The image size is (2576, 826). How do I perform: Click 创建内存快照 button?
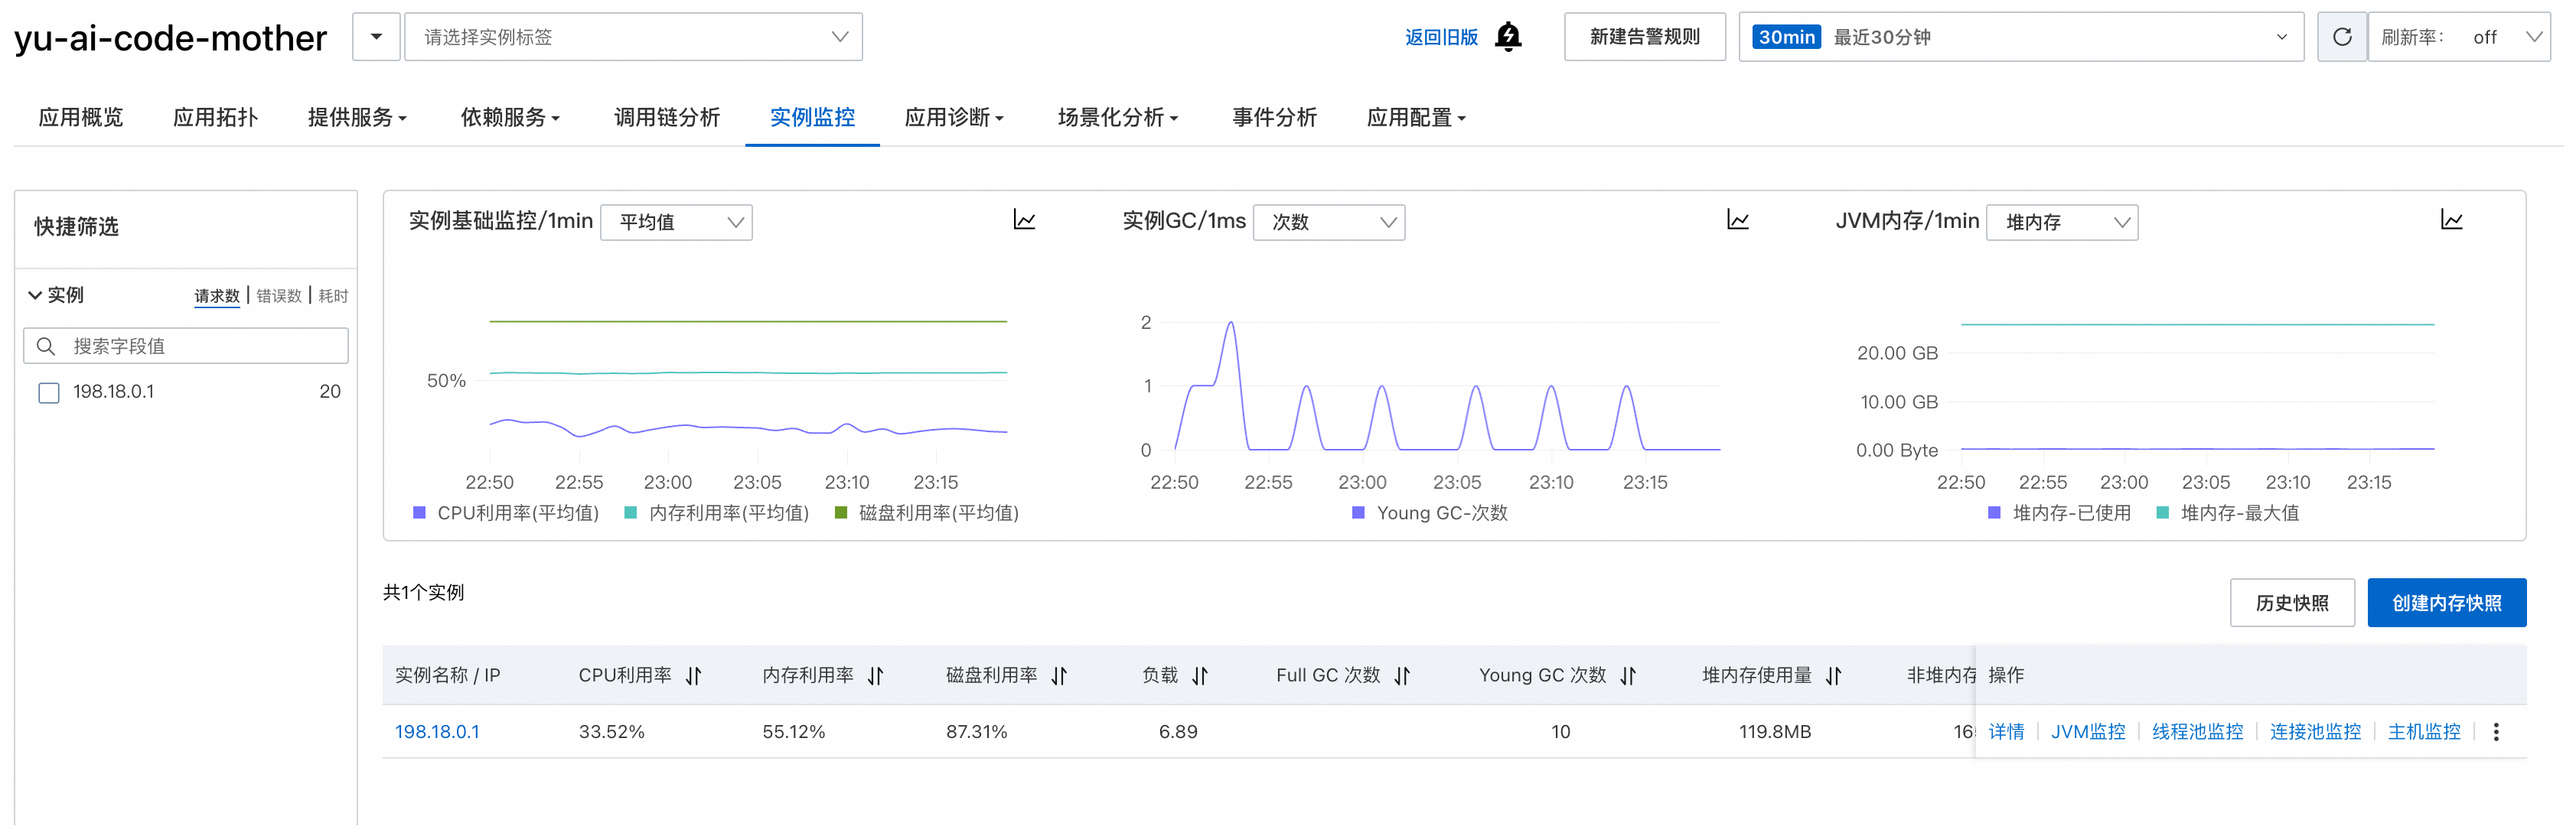click(x=2445, y=603)
